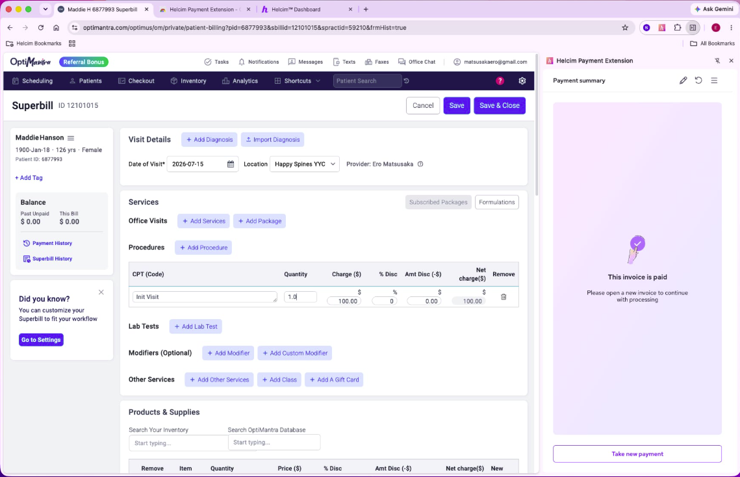Reload the page
This screenshot has height=477, width=740.
tap(40, 27)
